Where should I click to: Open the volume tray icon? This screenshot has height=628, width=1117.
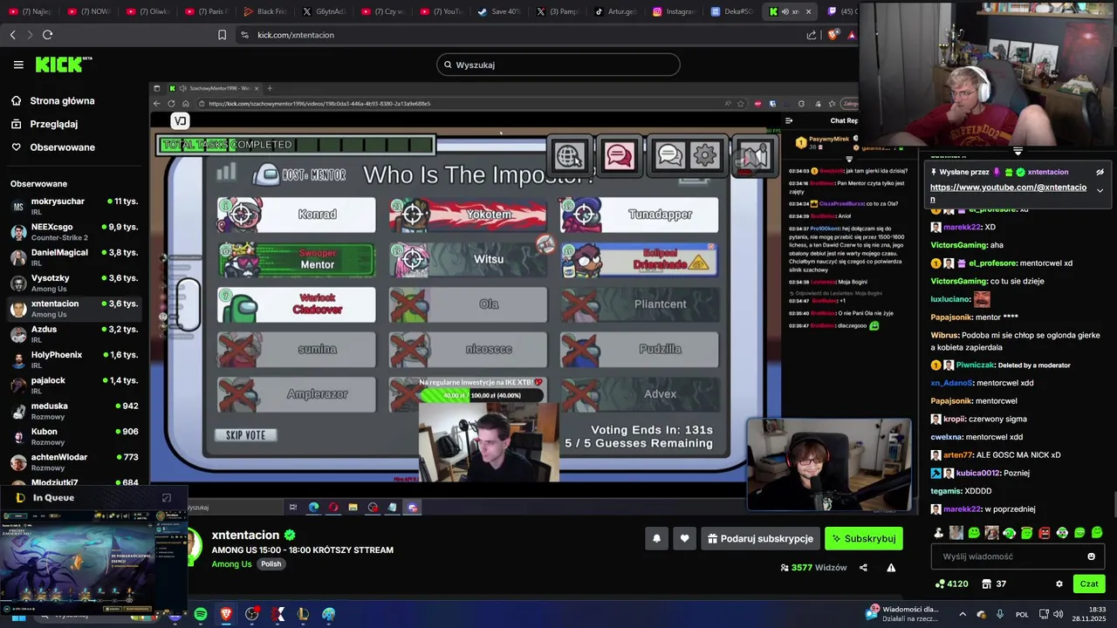pos(1058,614)
